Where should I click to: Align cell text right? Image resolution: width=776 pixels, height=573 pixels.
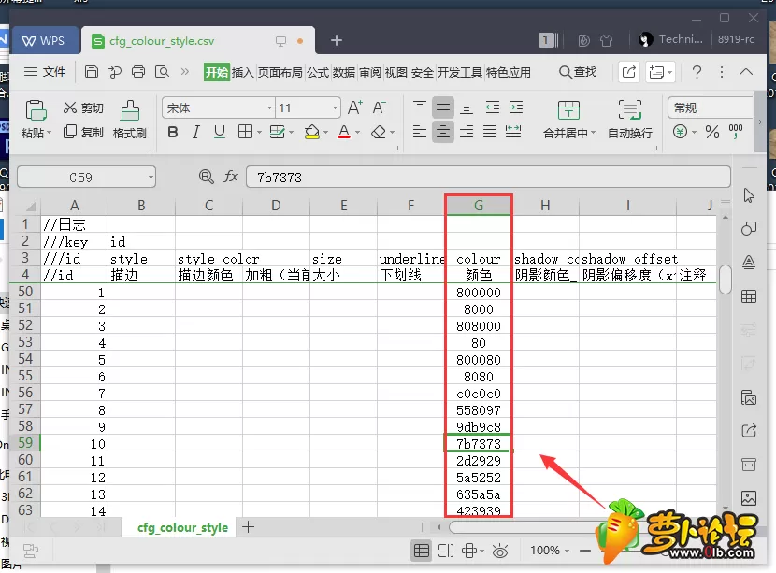tap(467, 132)
